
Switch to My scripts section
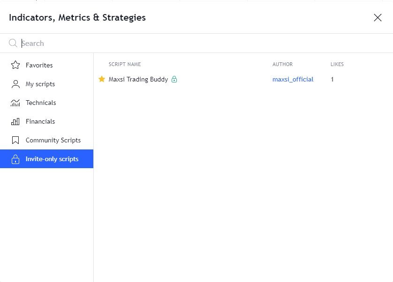(x=40, y=84)
